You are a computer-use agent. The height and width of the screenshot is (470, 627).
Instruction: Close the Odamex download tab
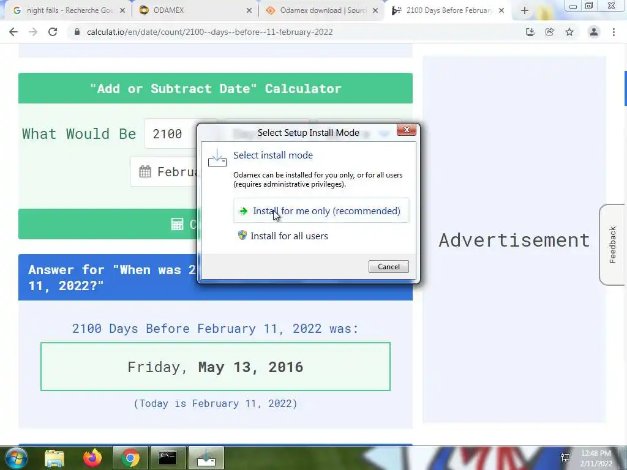coord(375,10)
